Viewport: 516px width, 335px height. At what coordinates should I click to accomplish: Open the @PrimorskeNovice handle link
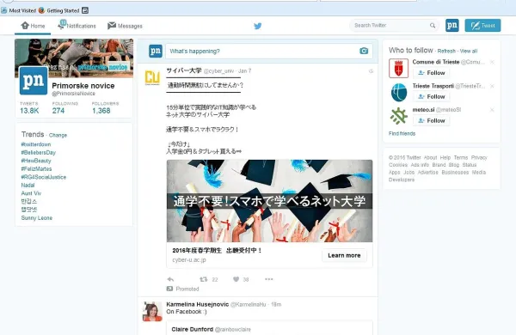[73, 94]
